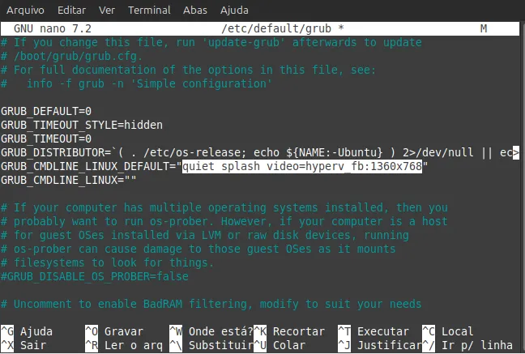Click the ^G Ajuda shortcut in nano
The width and height of the screenshot is (525, 354).
[27, 331]
